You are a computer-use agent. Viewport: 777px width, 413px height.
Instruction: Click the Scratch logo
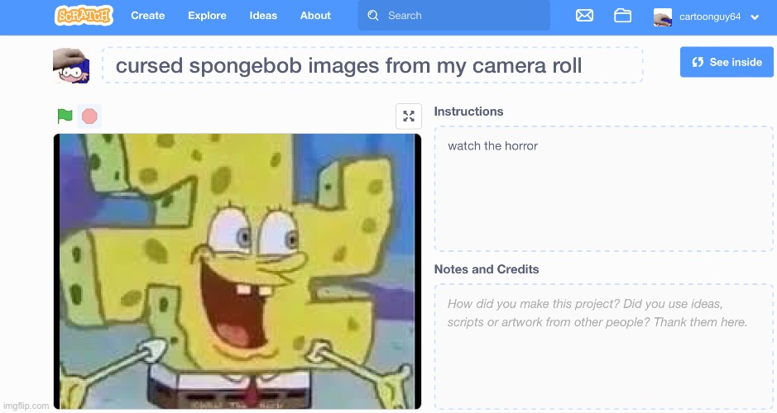tap(84, 16)
